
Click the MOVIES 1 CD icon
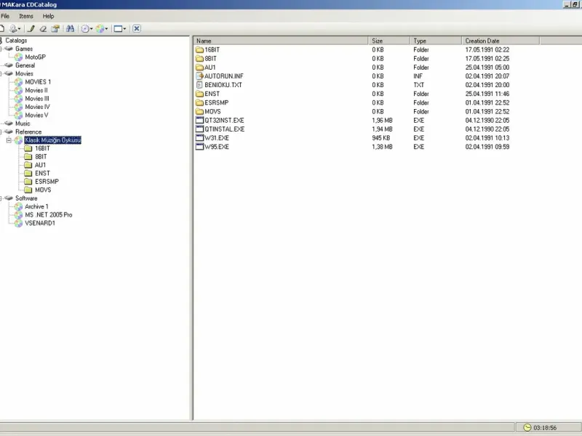(x=18, y=82)
